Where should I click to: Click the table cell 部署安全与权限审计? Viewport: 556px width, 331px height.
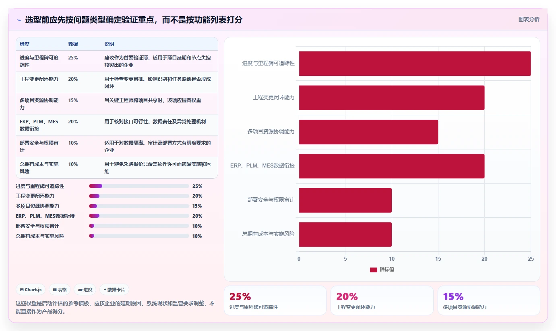39,146
